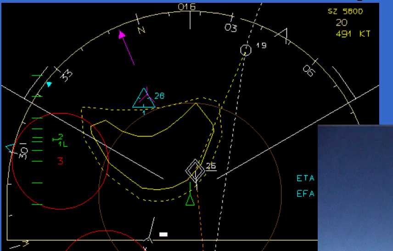Click the small white rectangle marker
This screenshot has width=393, height=251.
pyautogui.click(x=163, y=234)
